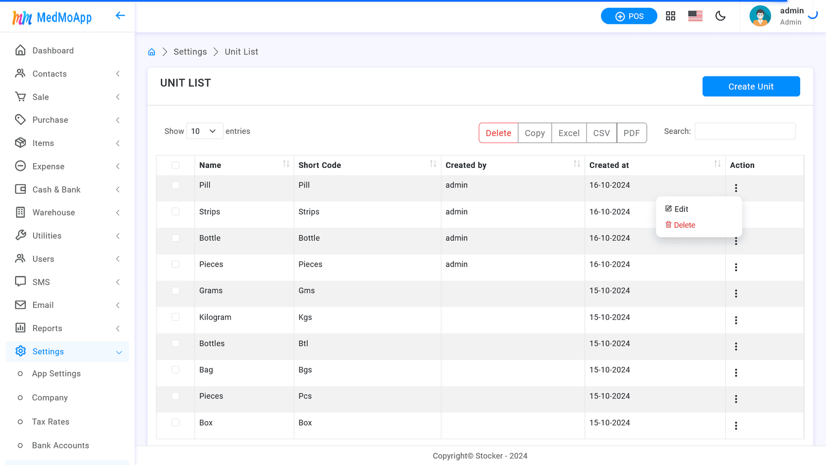This screenshot has width=826, height=465.
Task: Export table as PDF
Action: [x=631, y=133]
